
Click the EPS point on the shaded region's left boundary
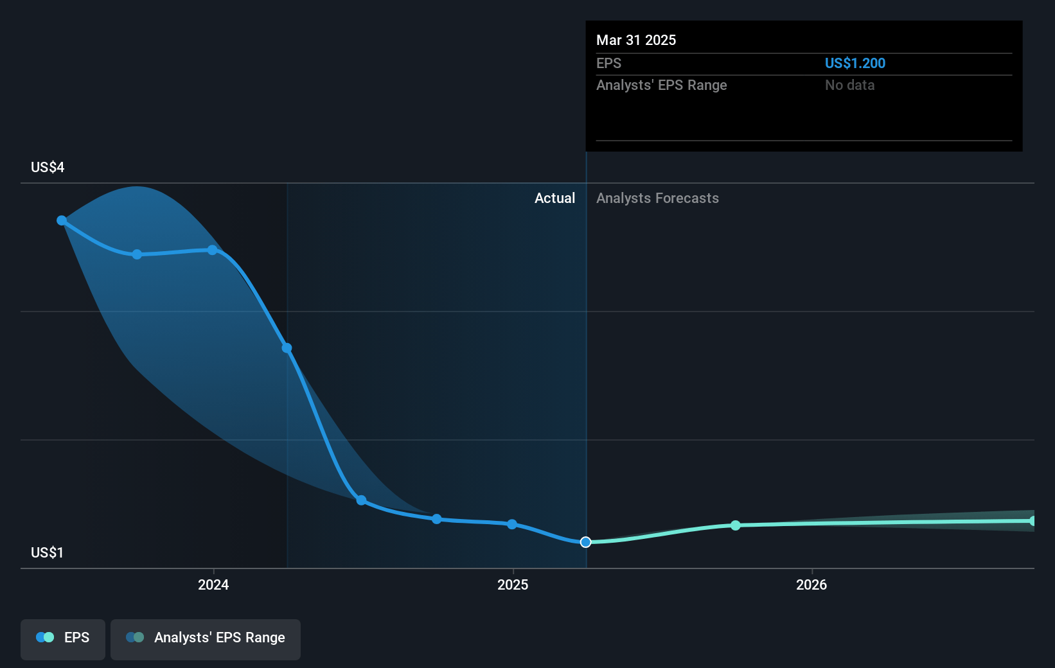[287, 348]
